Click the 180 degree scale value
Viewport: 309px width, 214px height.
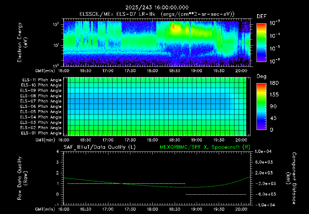(x=274, y=83)
